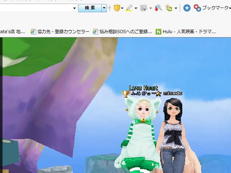The image size is (231, 173).
Task: Click the translate page icon
Action: pyautogui.click(x=169, y=8)
